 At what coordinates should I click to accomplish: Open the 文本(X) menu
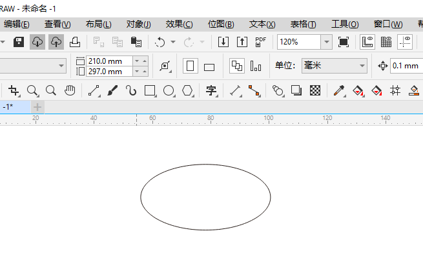(262, 25)
